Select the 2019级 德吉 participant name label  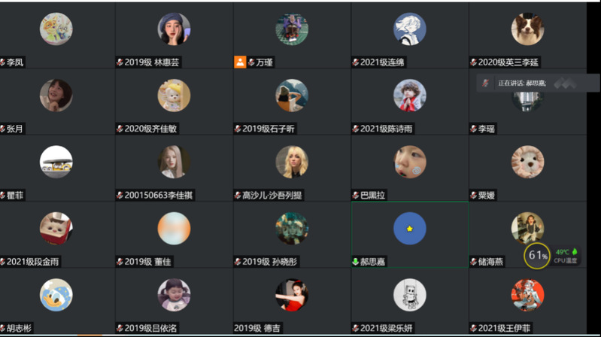tap(256, 328)
